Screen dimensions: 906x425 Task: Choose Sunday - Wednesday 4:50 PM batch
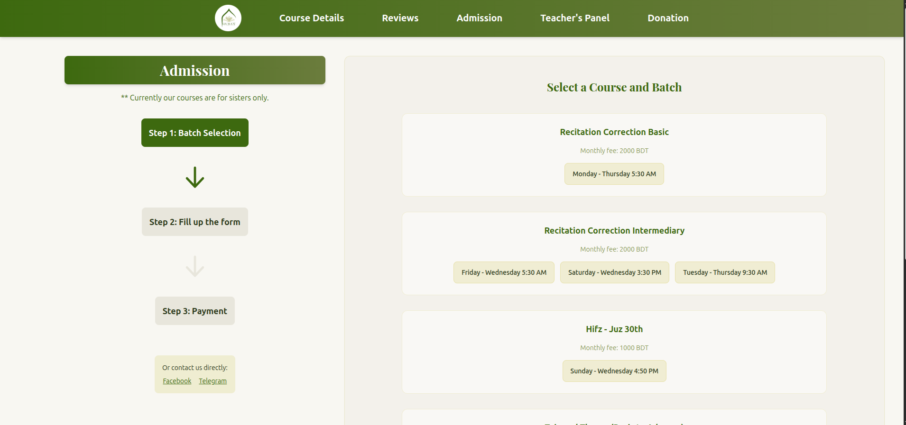coord(614,371)
